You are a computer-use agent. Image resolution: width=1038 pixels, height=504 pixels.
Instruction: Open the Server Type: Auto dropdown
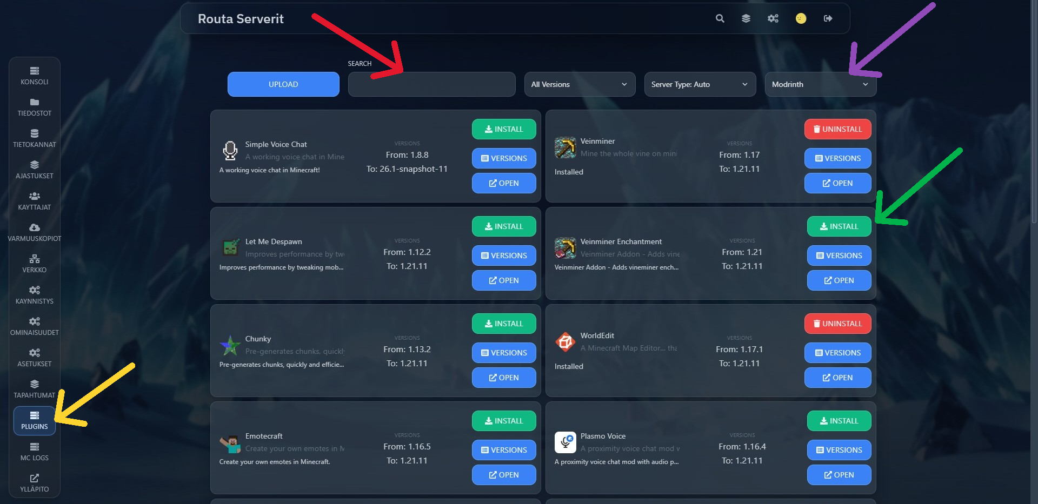(700, 84)
